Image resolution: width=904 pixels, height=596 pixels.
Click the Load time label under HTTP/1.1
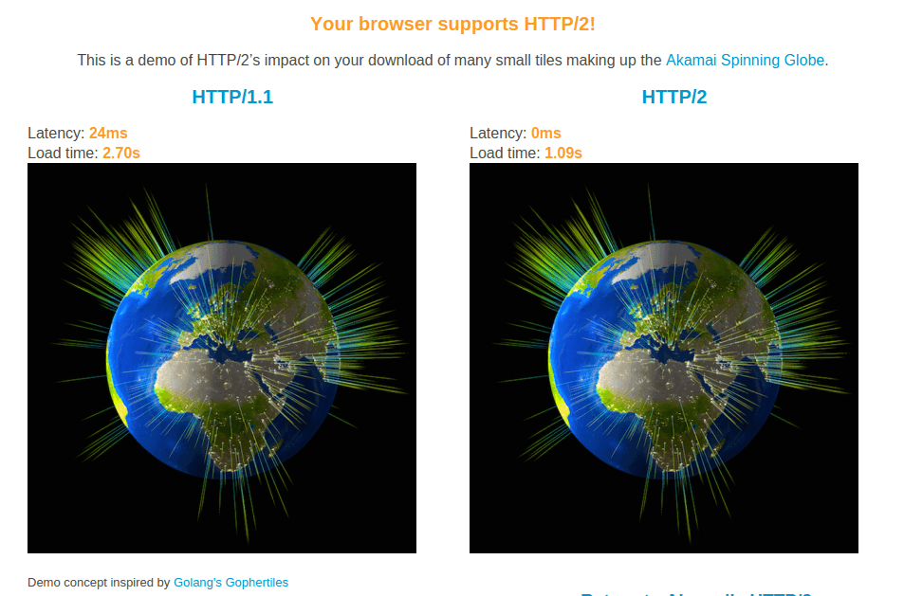pos(63,153)
